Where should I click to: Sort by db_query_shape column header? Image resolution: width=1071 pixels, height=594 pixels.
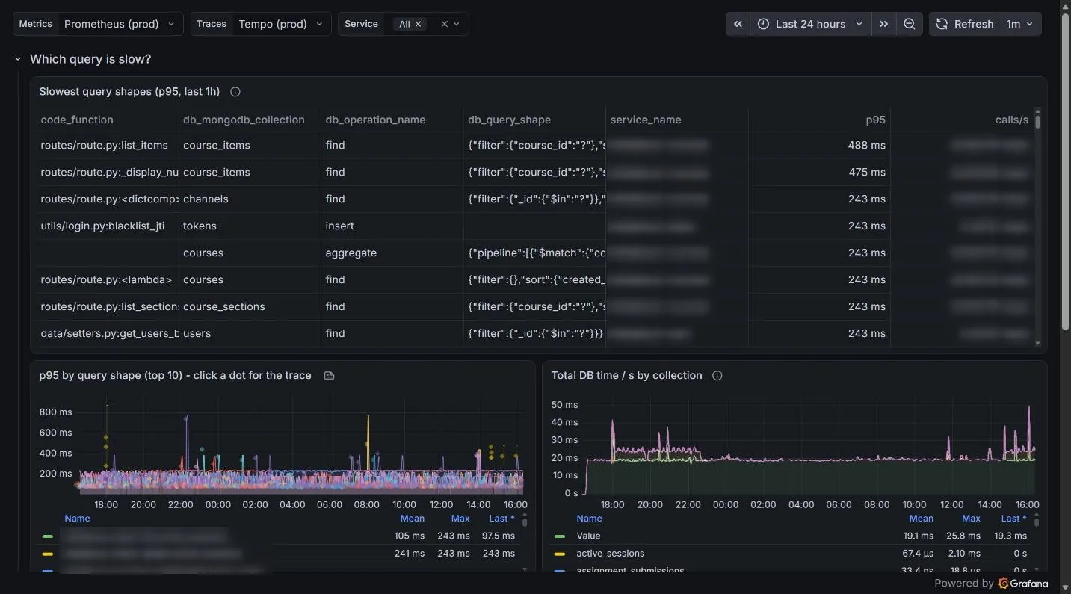point(509,120)
